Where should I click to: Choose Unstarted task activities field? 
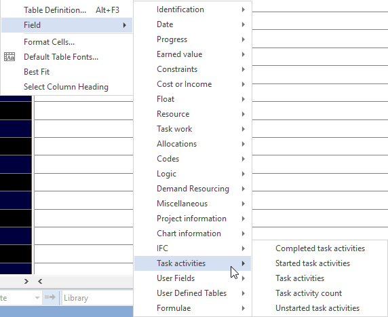click(x=320, y=308)
